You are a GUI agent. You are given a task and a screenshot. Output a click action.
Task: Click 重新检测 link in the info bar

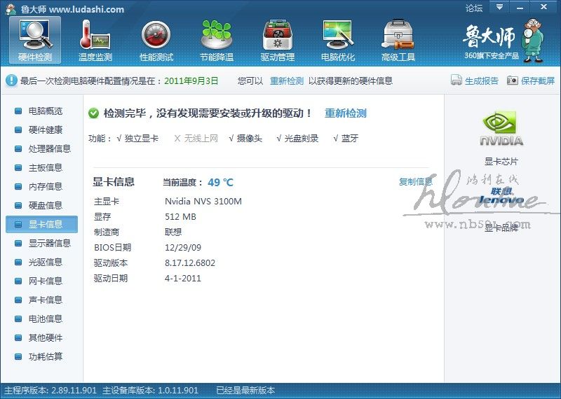click(287, 80)
